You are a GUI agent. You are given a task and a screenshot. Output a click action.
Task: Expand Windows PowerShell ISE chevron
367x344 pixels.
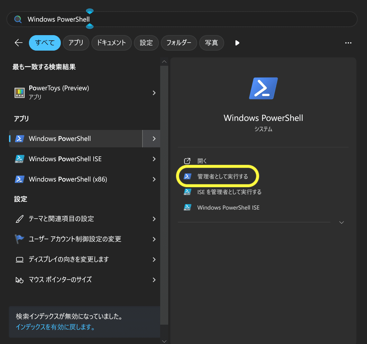coord(154,159)
